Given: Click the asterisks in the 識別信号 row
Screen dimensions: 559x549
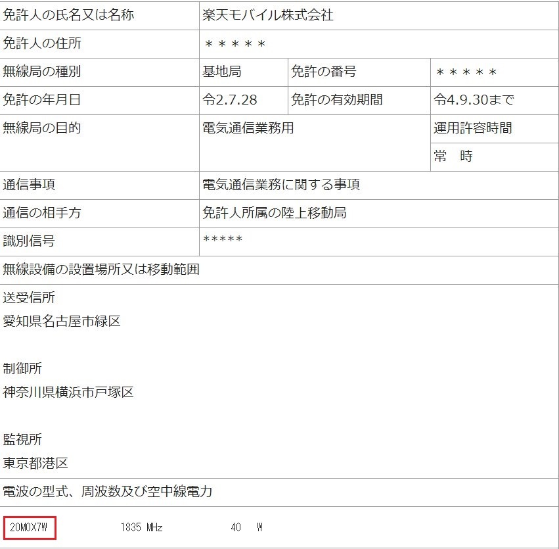Looking at the screenshot, I should pos(223,239).
